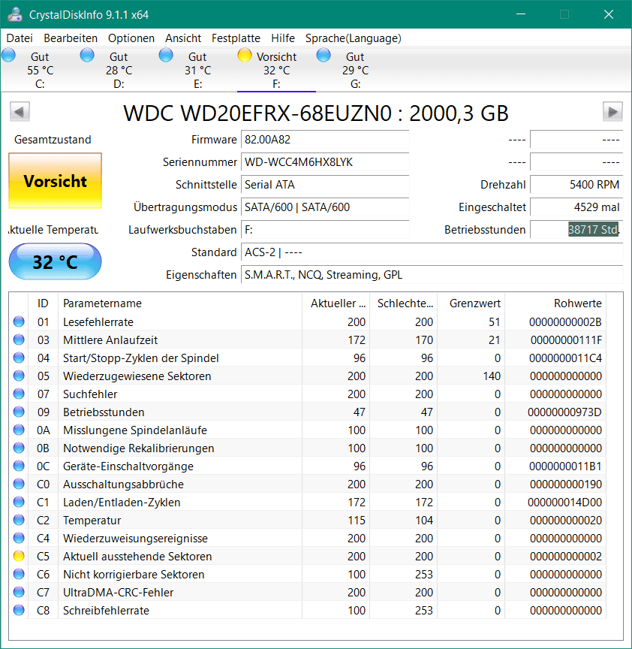Click the blue status orb for drive G:

(x=324, y=55)
